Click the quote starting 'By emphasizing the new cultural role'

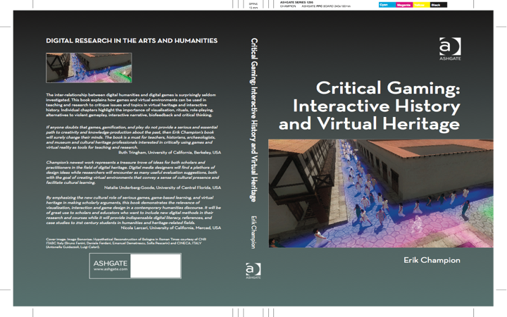coord(133,210)
